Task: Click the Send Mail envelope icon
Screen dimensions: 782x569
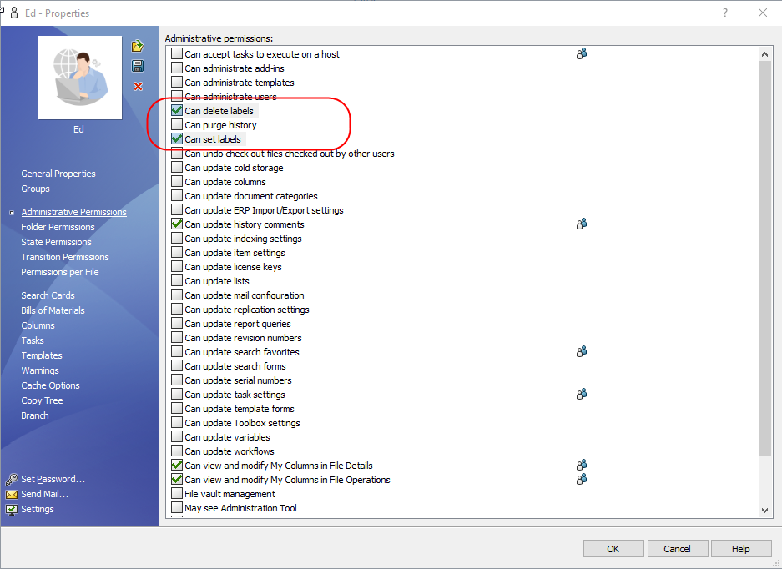Action: tap(12, 494)
